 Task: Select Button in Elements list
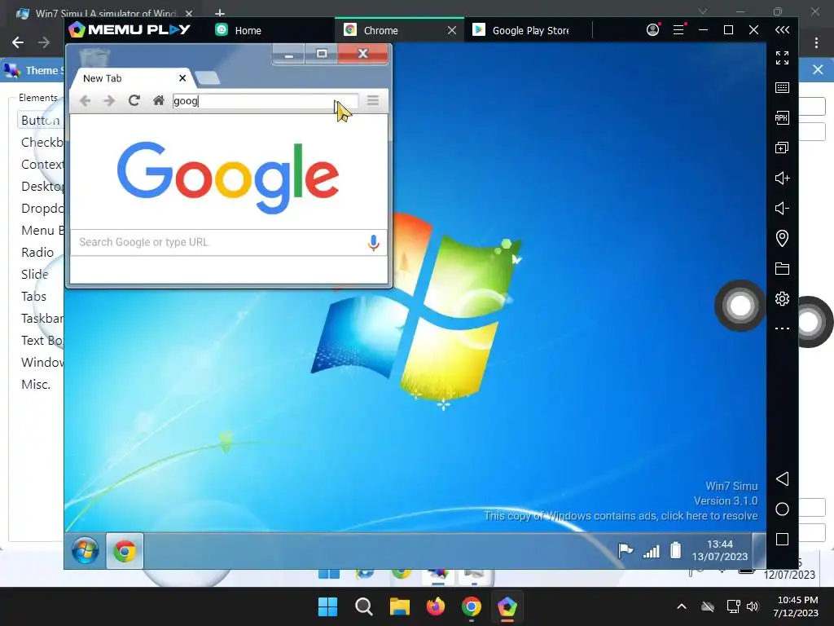point(41,121)
